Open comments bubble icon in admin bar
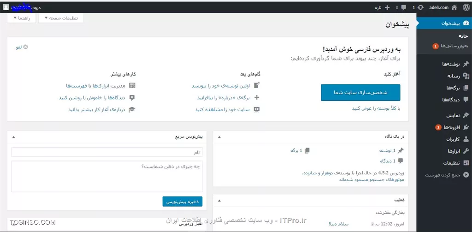The image size is (472, 232). (x=404, y=7)
